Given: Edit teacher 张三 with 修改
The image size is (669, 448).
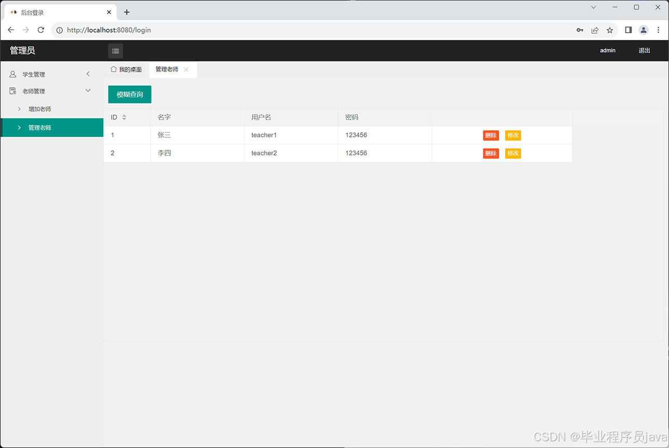Looking at the screenshot, I should click(x=513, y=135).
